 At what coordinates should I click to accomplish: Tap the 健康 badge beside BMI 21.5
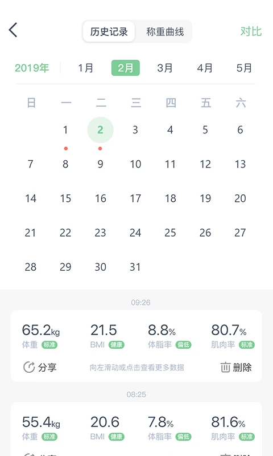click(117, 345)
